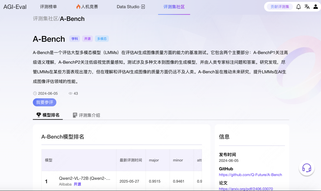Click the trophy icon on 模型排名 tab
The image size is (321, 191).
[x=38, y=115]
